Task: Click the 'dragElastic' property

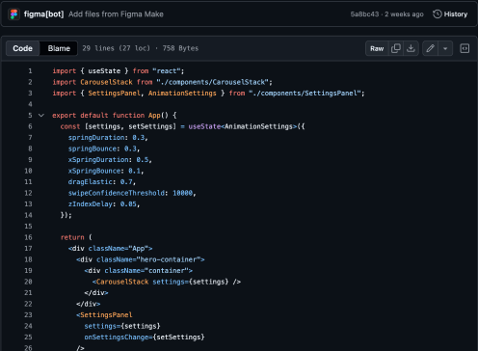Action: 91,182
